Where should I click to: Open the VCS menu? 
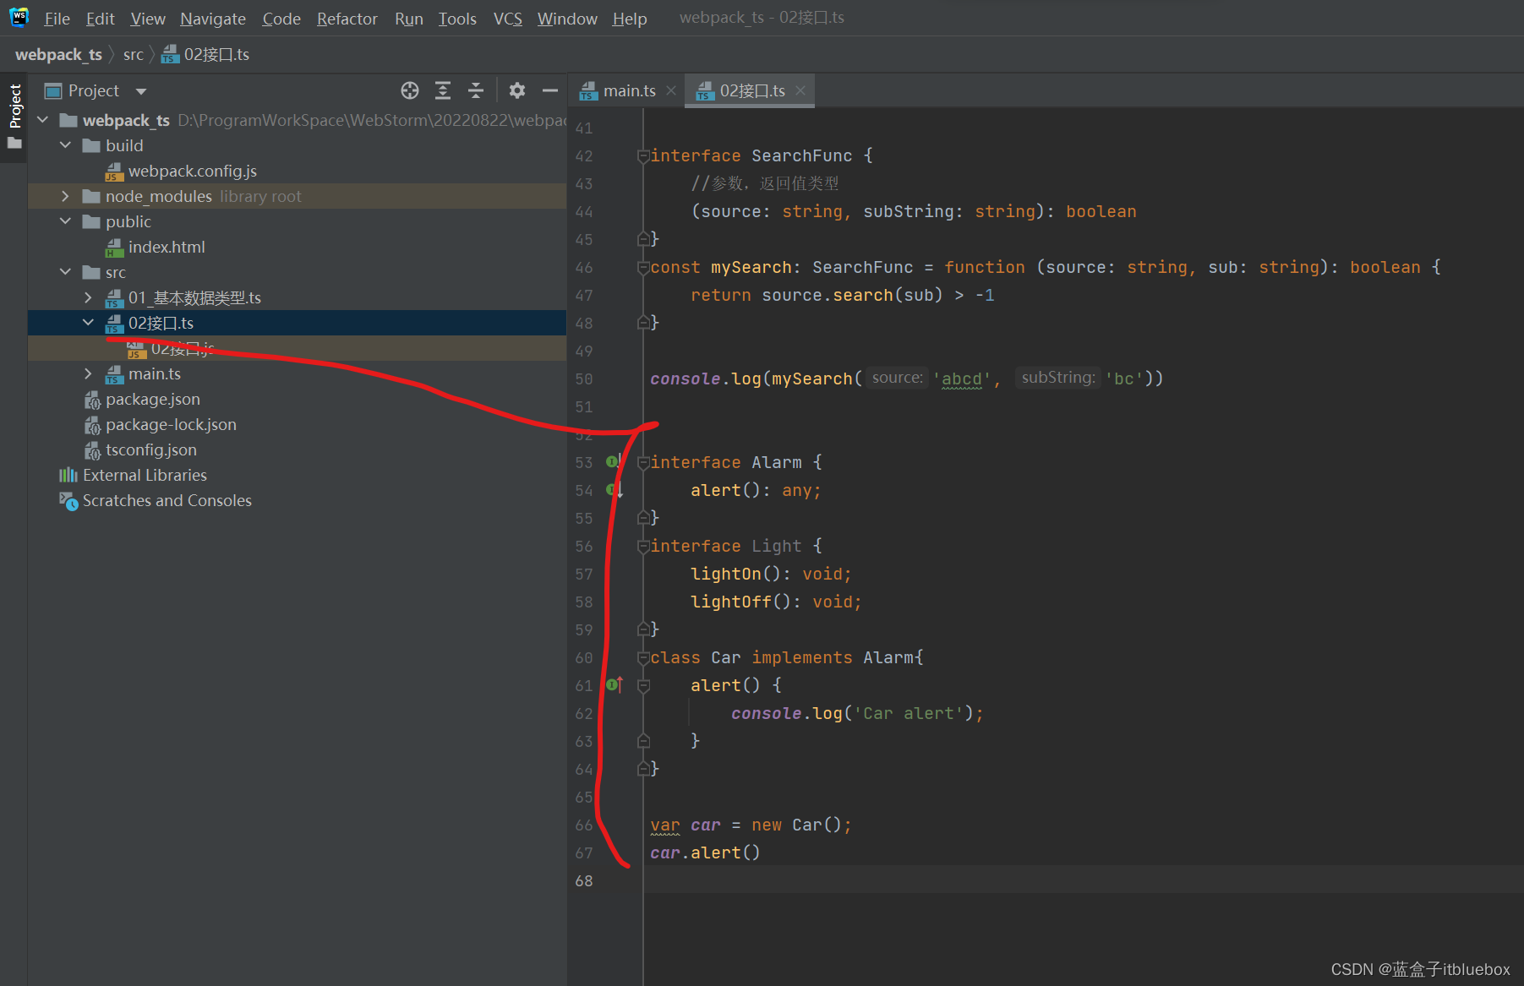[x=508, y=18]
